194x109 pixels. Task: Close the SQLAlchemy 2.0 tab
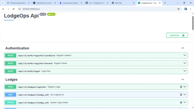[55, 3]
